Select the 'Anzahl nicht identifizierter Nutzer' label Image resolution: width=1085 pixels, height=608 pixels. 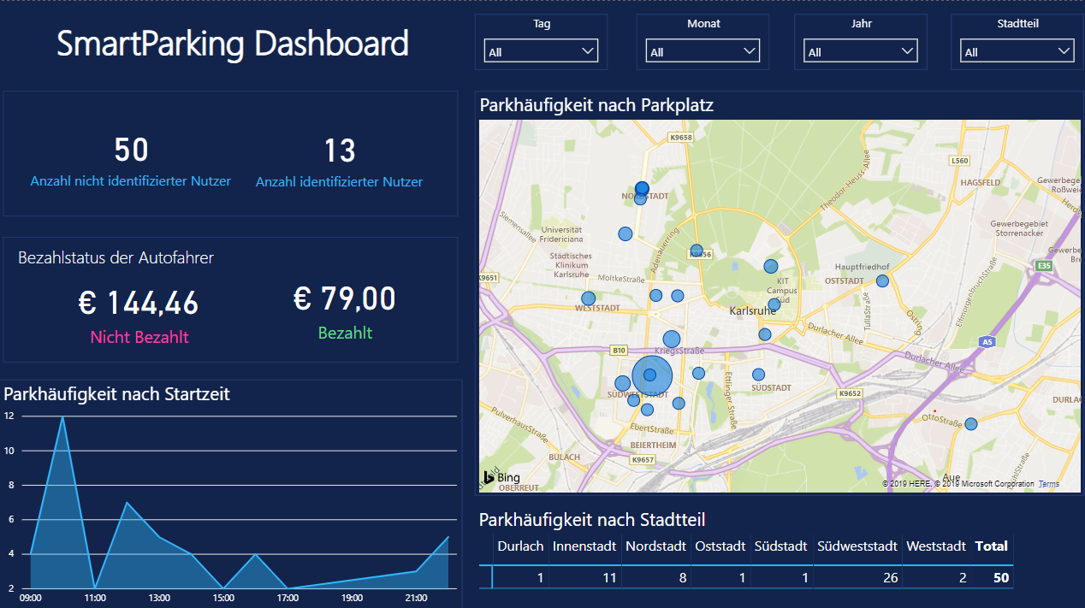click(x=131, y=181)
